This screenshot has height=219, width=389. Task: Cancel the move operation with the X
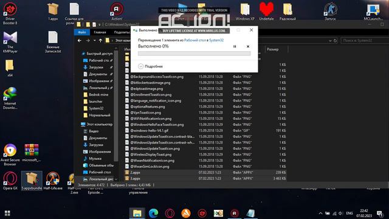(x=248, y=46)
